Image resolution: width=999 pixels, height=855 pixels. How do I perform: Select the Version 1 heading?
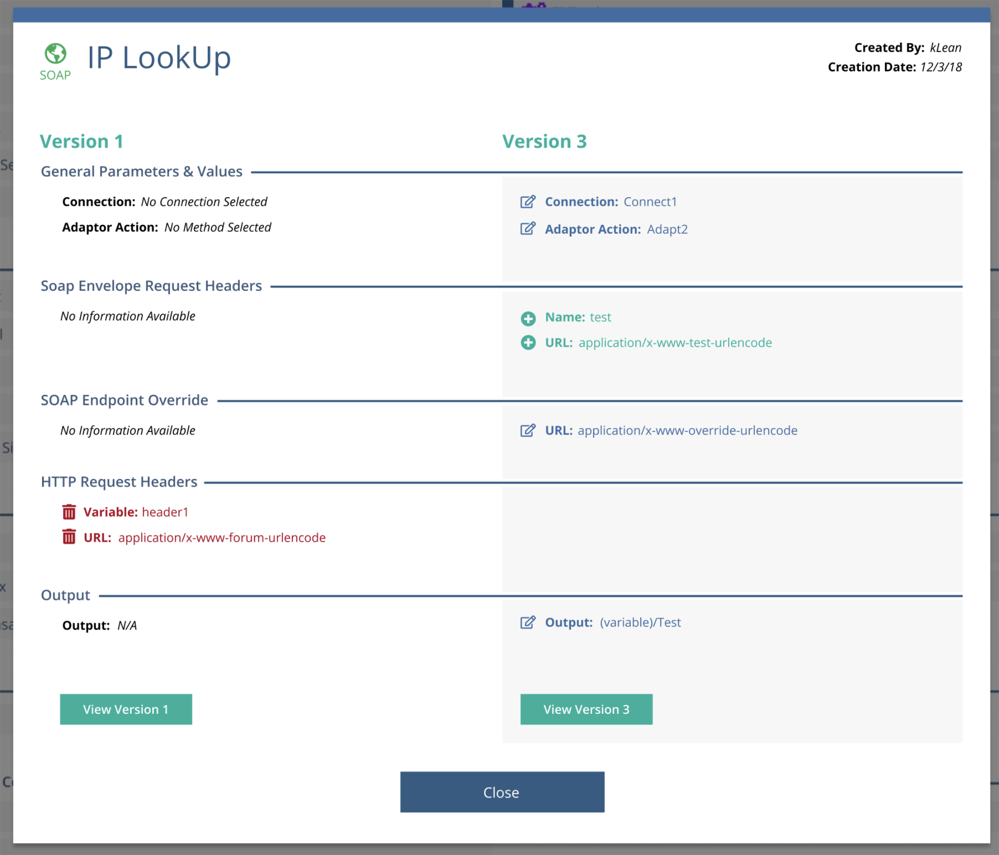point(81,142)
